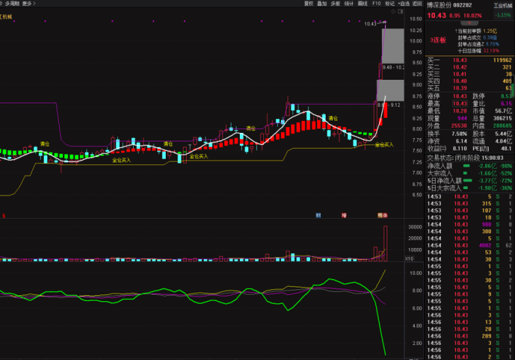Click the blue 财 marker on the timeline
The height and width of the screenshot is (360, 515).
pyautogui.click(x=318, y=215)
